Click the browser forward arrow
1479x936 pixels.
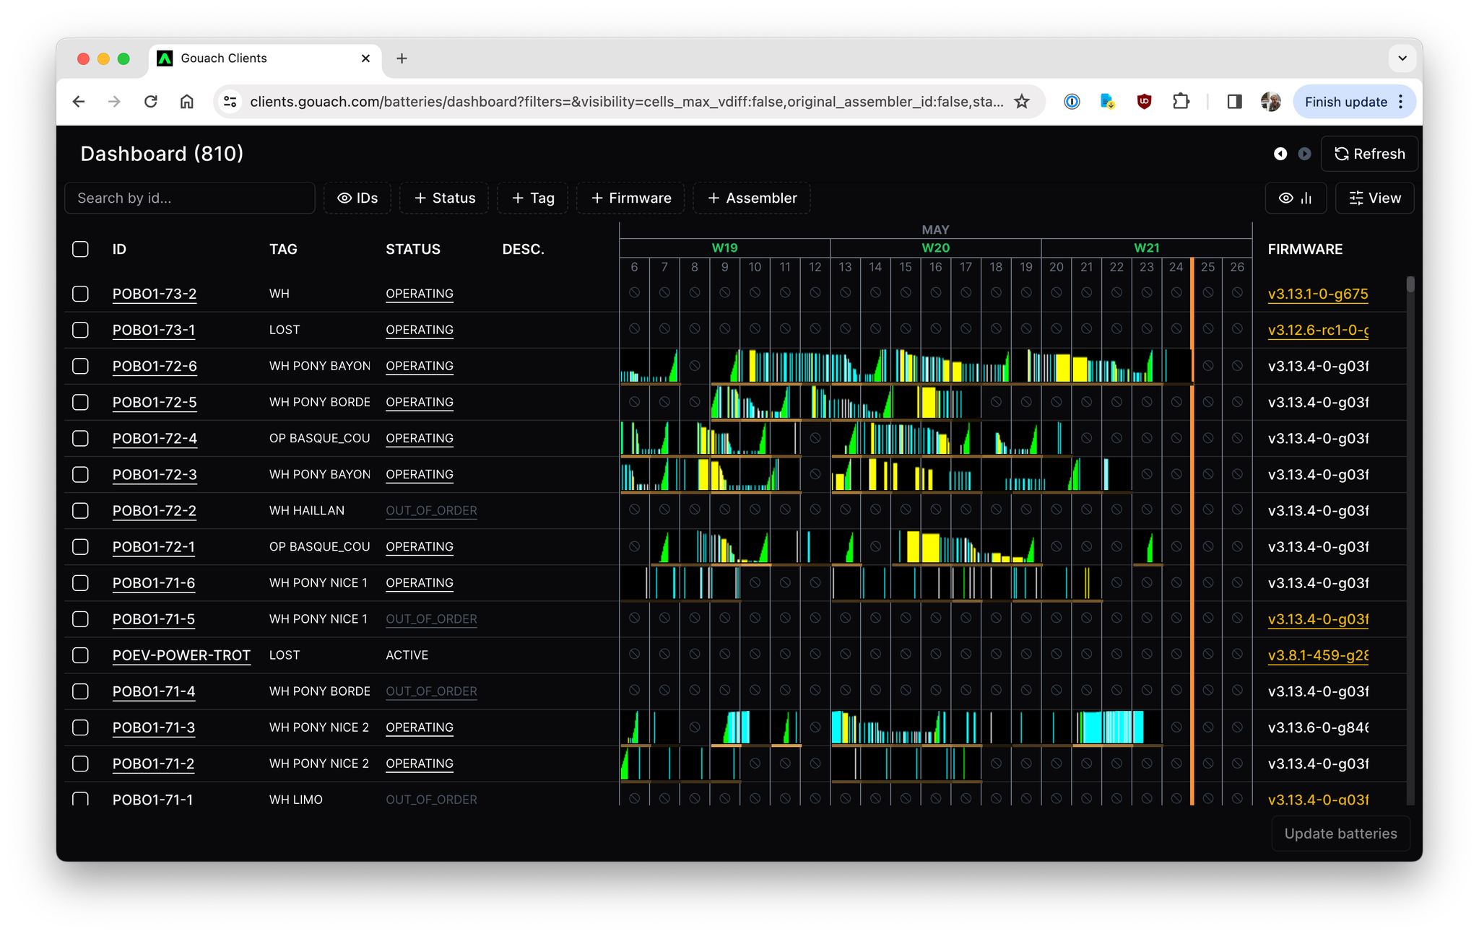coord(114,102)
